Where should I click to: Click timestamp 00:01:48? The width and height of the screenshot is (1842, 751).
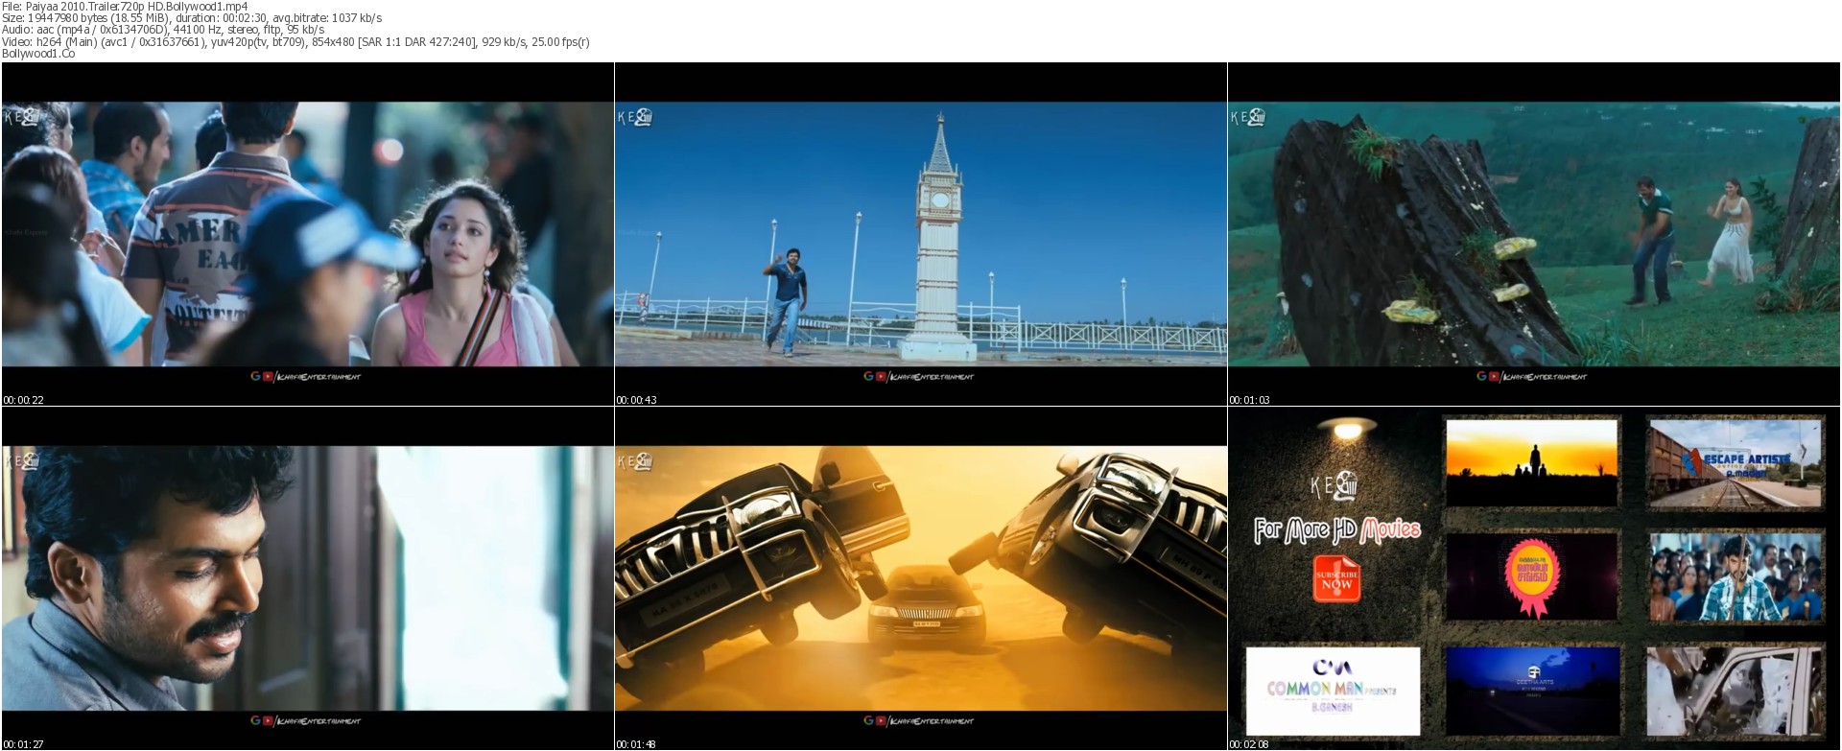tap(637, 744)
